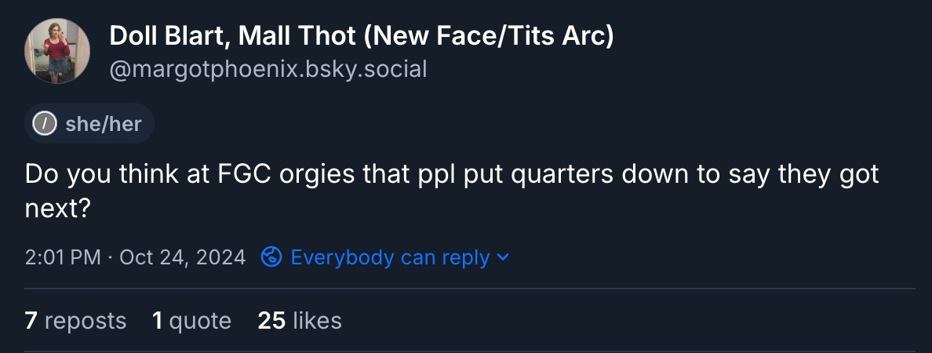Click the word she/her in the label
Viewport: 932px width, 353px height.
[x=104, y=124]
